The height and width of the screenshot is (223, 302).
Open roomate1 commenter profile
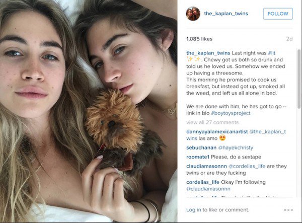tap(198, 157)
